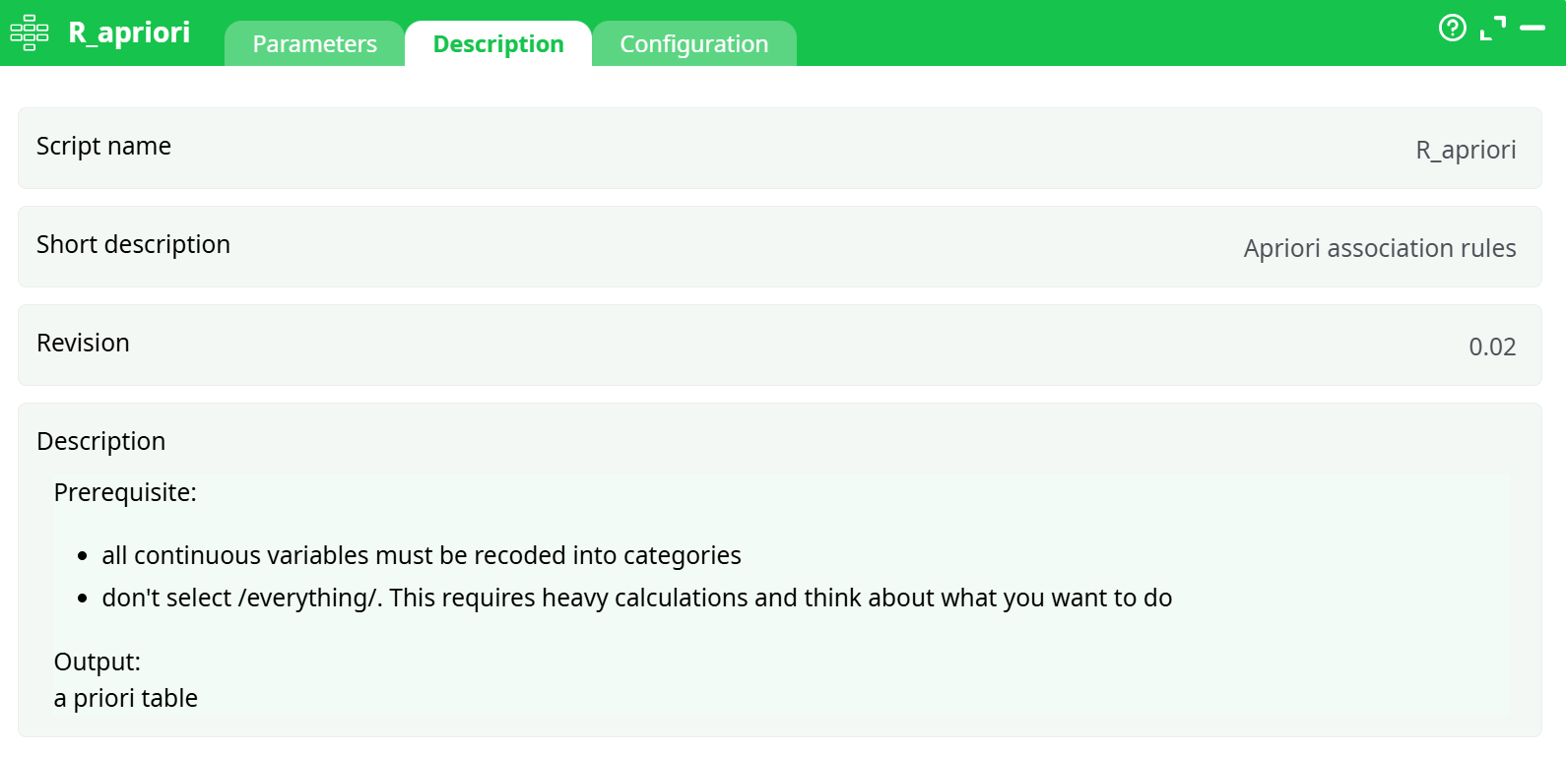
Task: Click the Prerequisite heading text
Action: 125,492
